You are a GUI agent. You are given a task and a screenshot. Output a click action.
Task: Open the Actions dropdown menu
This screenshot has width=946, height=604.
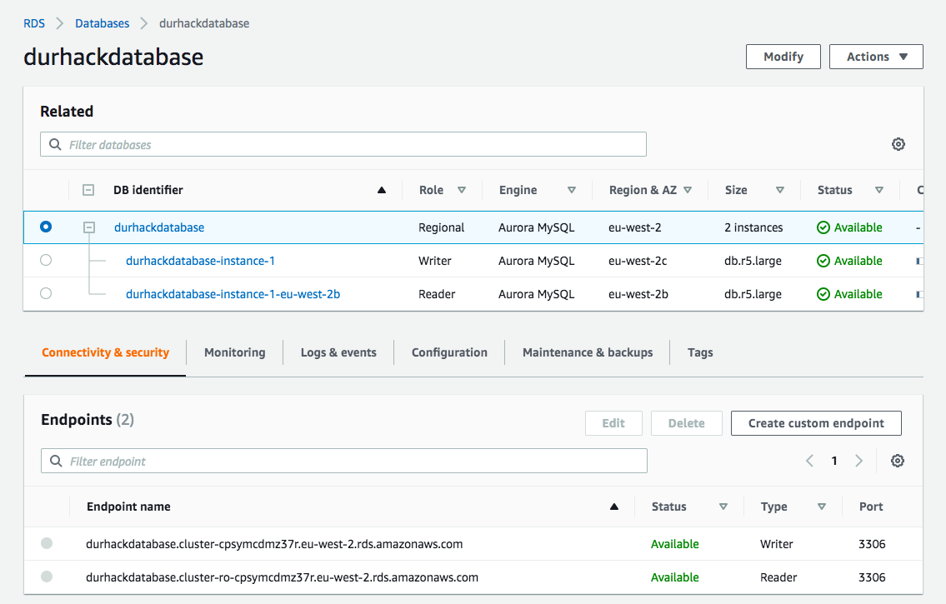(x=876, y=57)
